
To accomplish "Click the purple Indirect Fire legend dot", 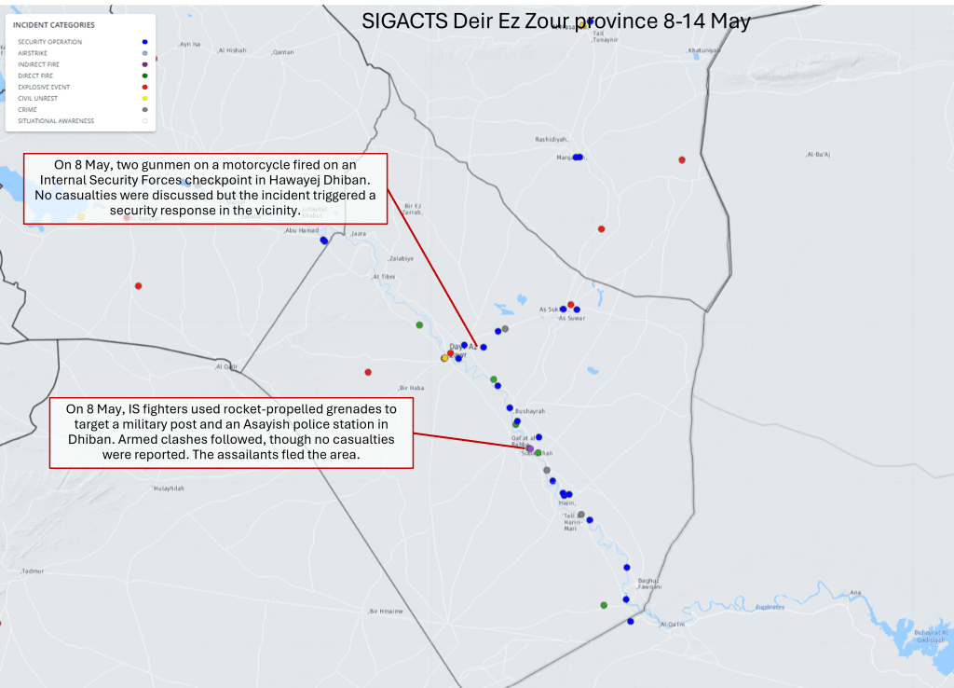I will pos(144,64).
